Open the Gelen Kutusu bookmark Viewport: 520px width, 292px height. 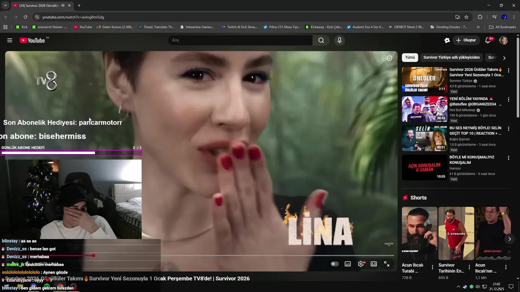[x=115, y=27]
